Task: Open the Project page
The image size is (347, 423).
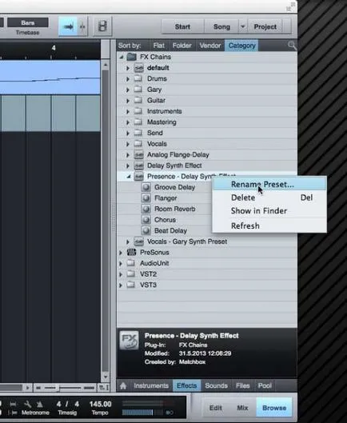Action: click(265, 26)
